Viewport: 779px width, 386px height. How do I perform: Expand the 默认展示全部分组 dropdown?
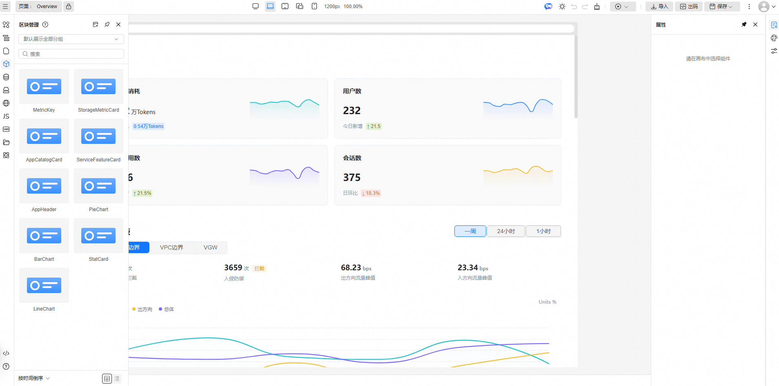coord(71,39)
